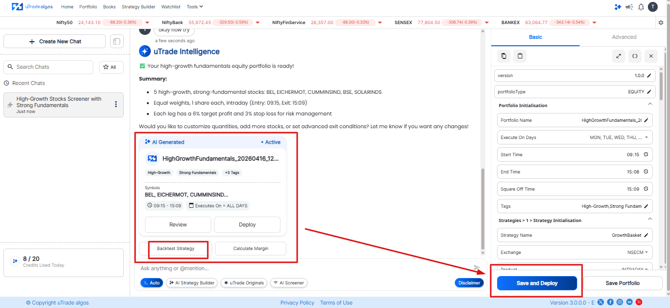Switch to the Basic tab
Image resolution: width=670 pixels, height=308 pixels.
[x=535, y=37]
